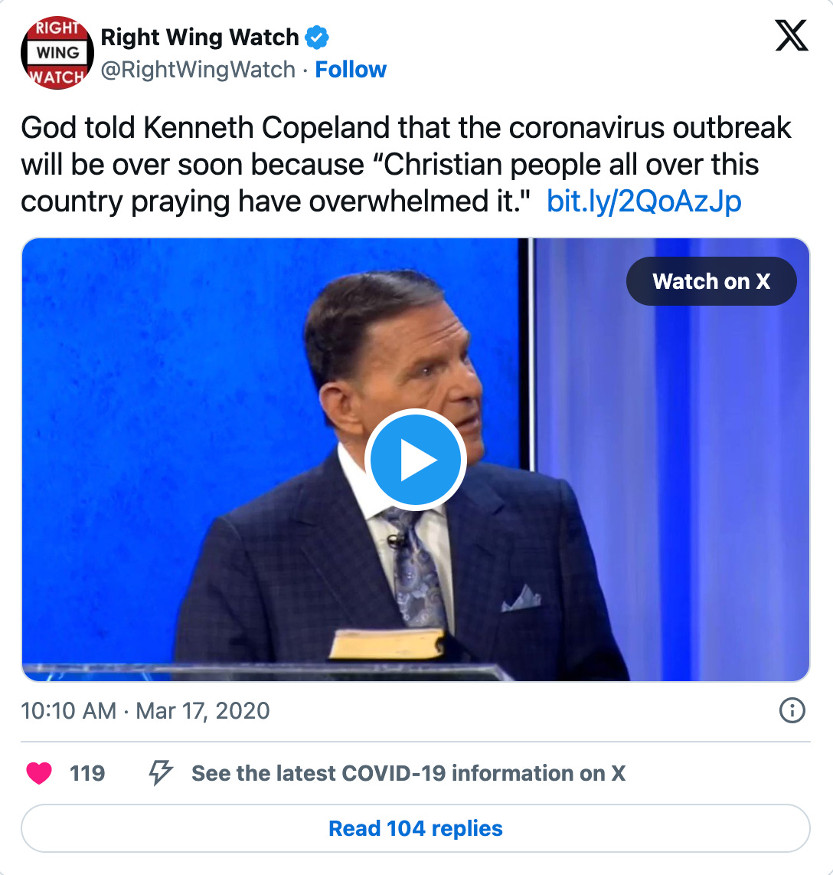Click the 10:10 AM time text
Screen dimensions: 833x875
pos(69,711)
